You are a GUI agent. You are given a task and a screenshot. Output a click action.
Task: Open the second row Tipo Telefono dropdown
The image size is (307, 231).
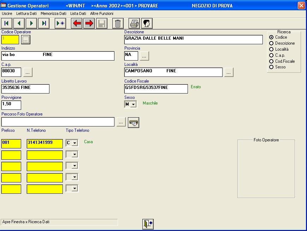pyautogui.click(x=75, y=154)
